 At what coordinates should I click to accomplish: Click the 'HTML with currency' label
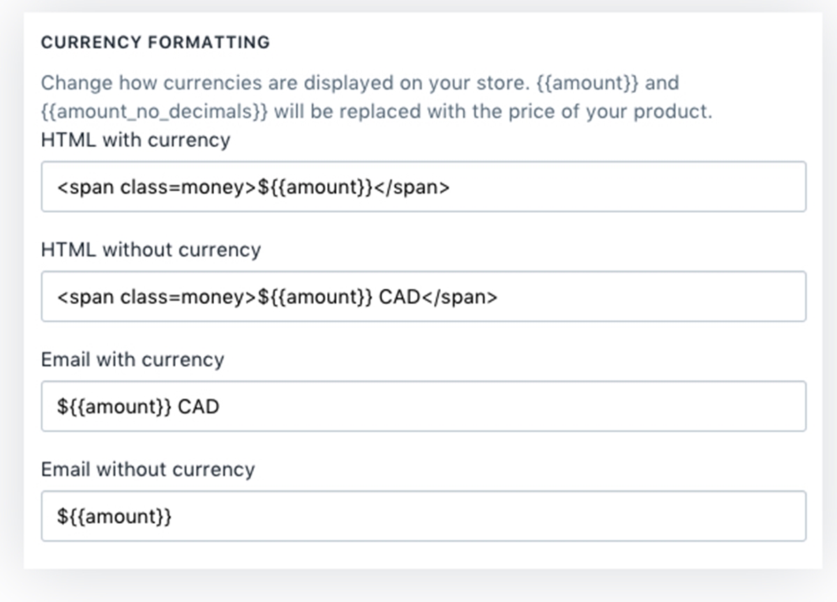coord(135,140)
